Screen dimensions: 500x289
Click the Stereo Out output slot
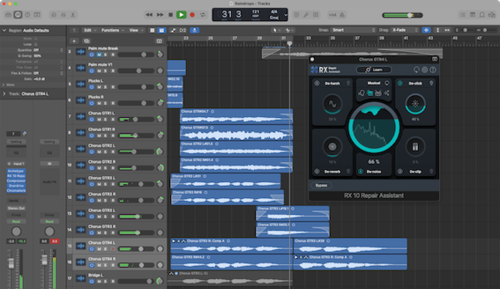tap(16, 208)
